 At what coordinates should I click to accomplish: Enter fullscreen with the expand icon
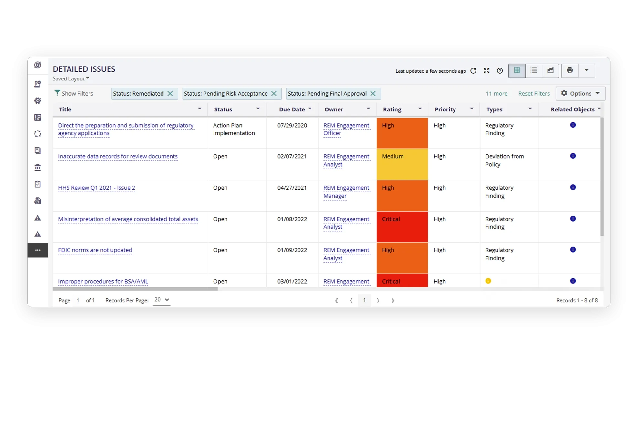[486, 71]
